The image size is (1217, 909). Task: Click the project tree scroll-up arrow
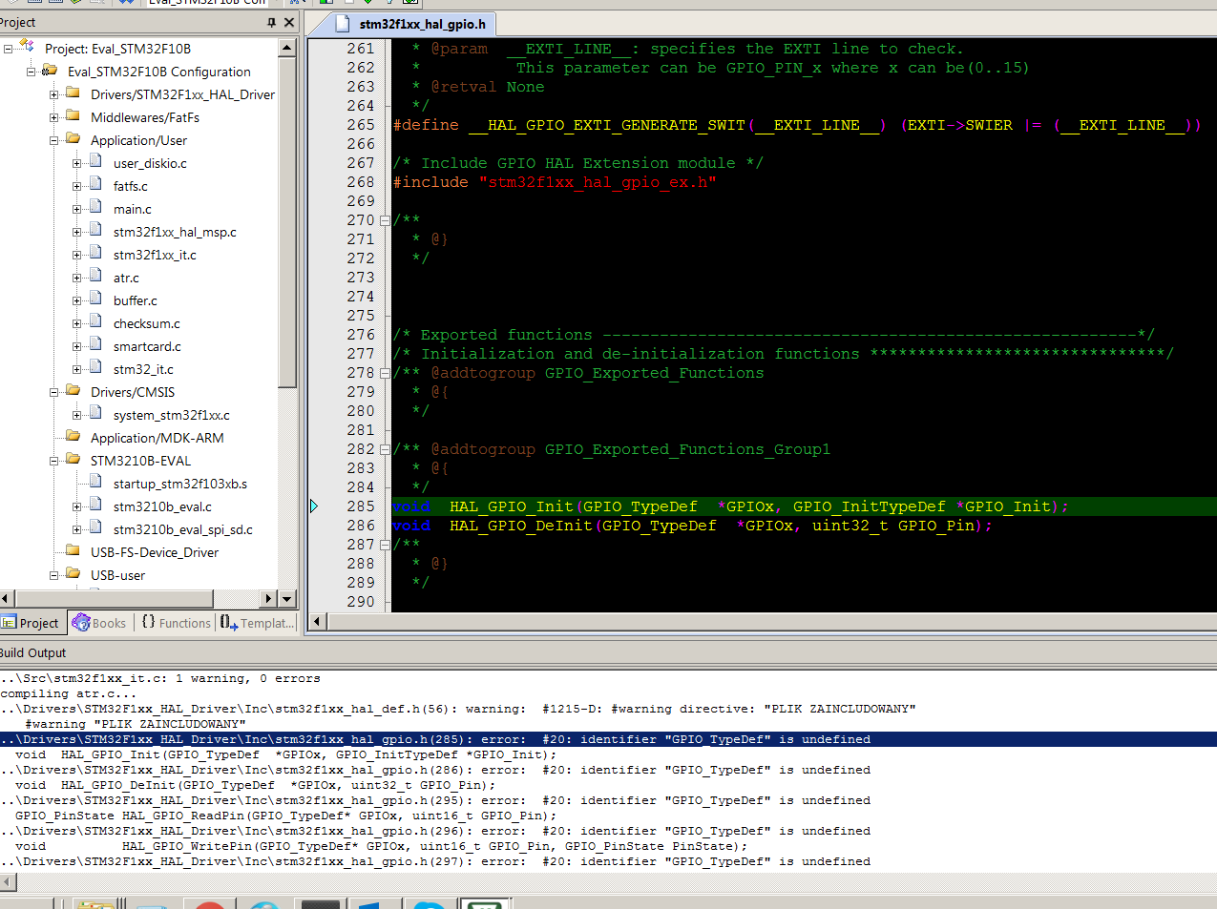pyautogui.click(x=287, y=47)
